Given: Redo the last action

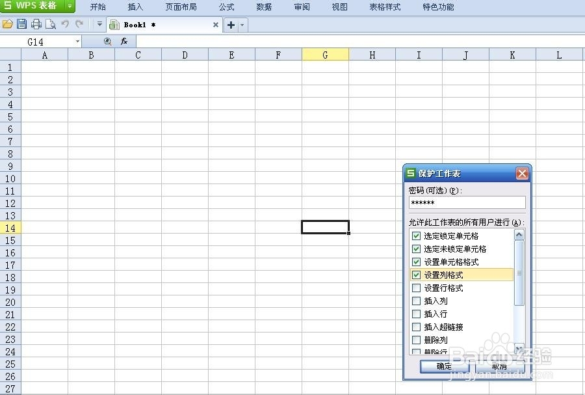Looking at the screenshot, I should coord(79,24).
